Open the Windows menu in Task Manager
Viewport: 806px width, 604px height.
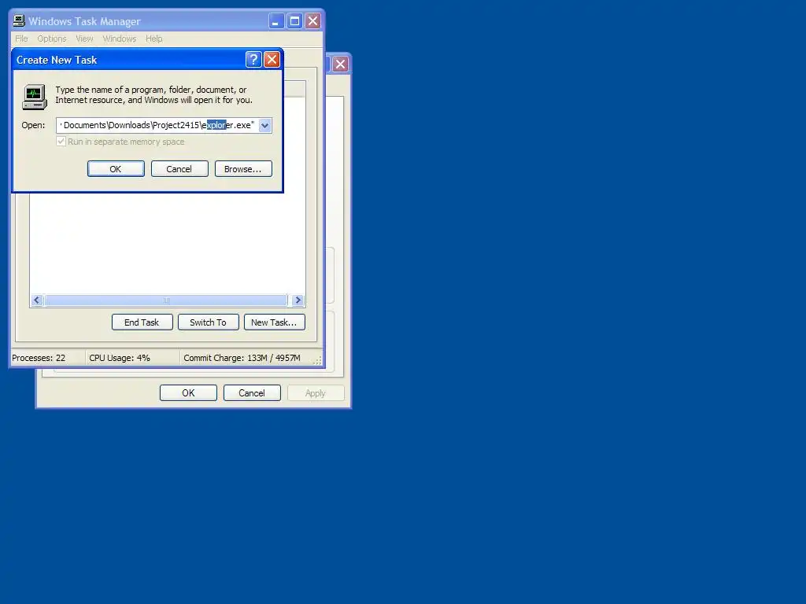click(120, 39)
